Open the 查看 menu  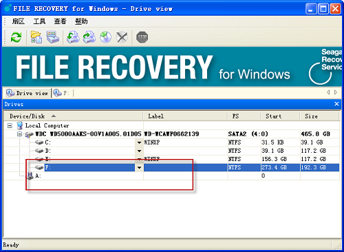60,21
